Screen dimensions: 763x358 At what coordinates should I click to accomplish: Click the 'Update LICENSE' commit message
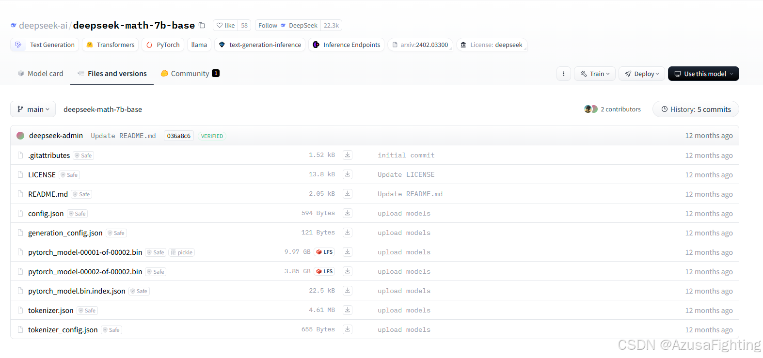pyautogui.click(x=406, y=174)
